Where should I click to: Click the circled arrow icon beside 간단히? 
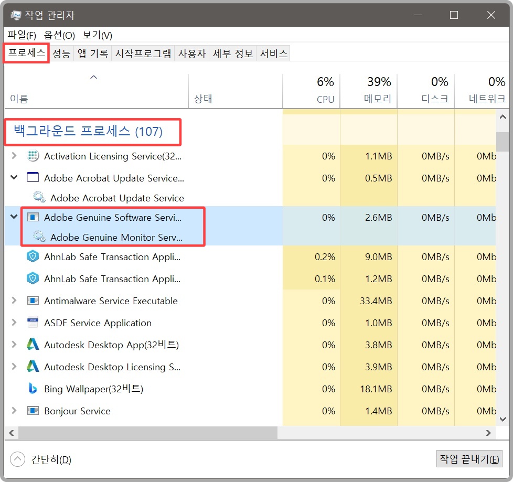[18, 459]
